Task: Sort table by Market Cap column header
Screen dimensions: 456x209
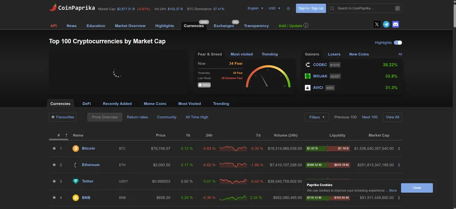Action: pyautogui.click(x=379, y=135)
